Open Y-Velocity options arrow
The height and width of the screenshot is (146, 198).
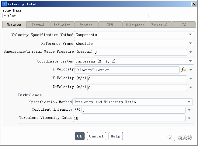click(x=191, y=79)
